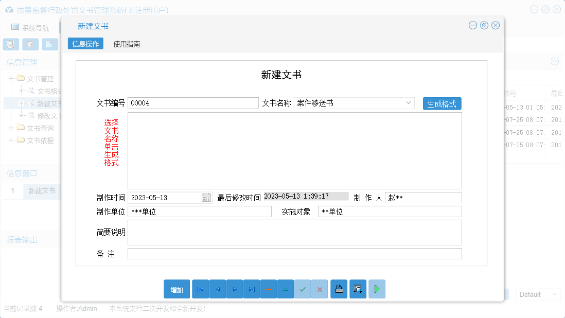The width and height of the screenshot is (565, 318).
Task: Jump to the last record
Action: 251,289
